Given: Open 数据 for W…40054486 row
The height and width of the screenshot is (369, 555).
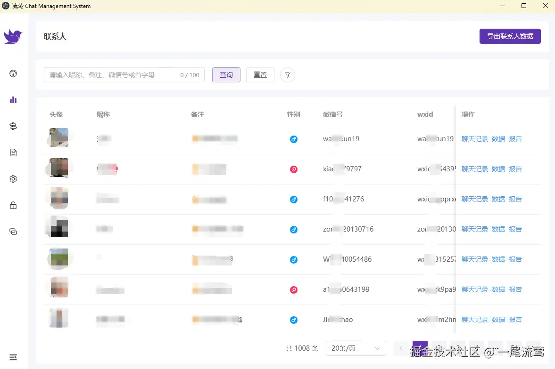Looking at the screenshot, I should point(498,259).
